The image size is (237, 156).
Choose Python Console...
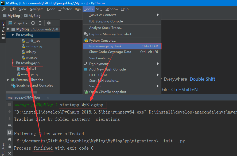(x=122, y=41)
